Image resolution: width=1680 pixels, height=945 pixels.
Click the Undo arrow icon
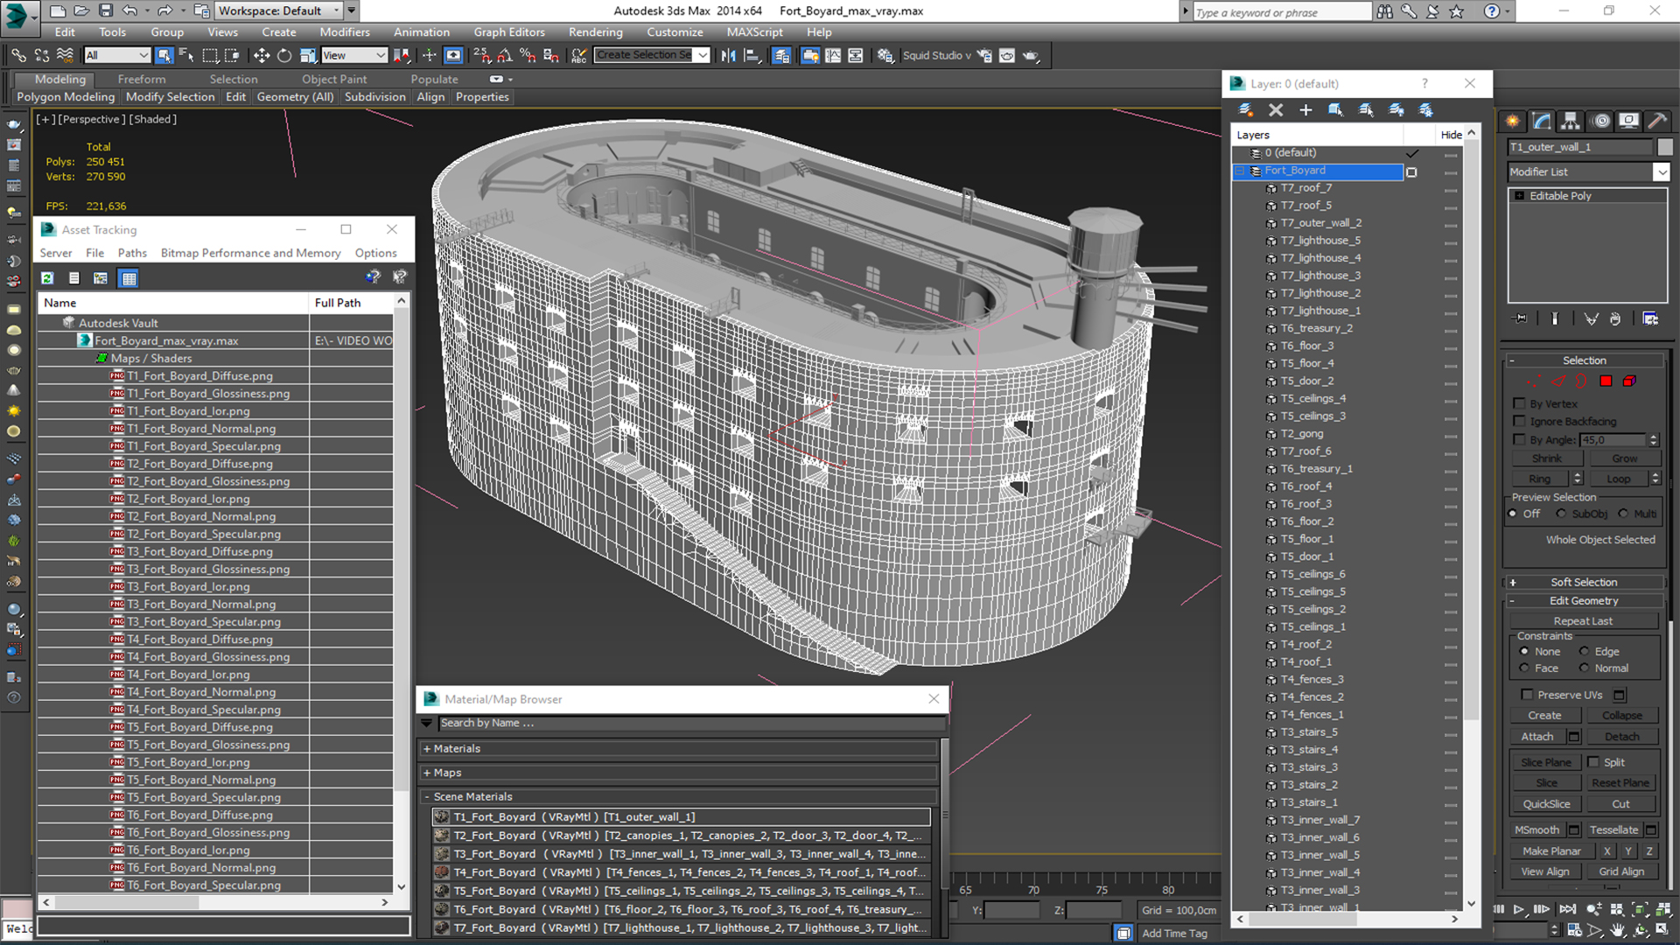point(129,10)
